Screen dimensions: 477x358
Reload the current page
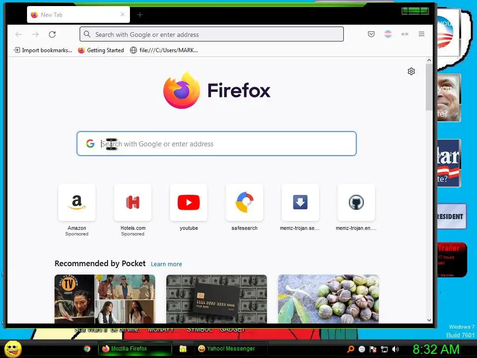tap(52, 34)
